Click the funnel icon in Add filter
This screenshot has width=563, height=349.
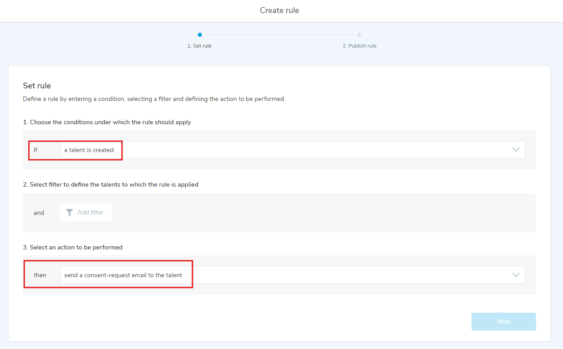(70, 213)
